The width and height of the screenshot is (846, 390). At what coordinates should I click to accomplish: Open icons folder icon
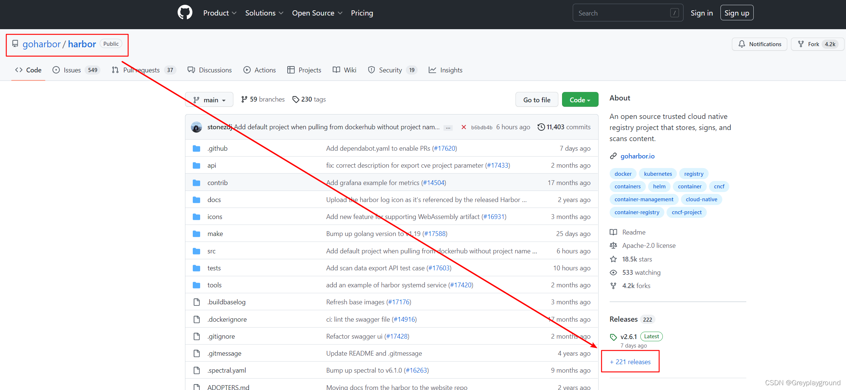click(196, 217)
